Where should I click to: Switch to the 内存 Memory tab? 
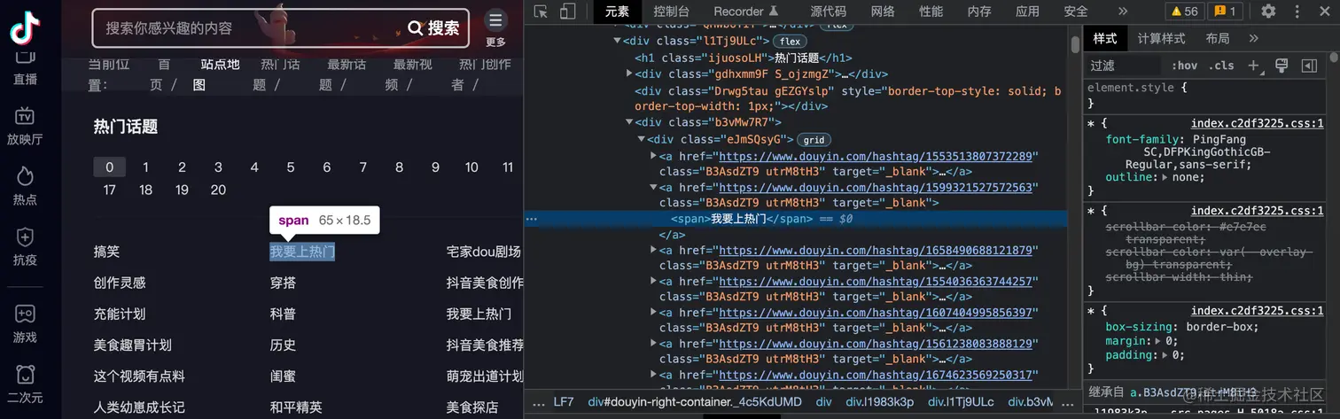pyautogui.click(x=979, y=11)
